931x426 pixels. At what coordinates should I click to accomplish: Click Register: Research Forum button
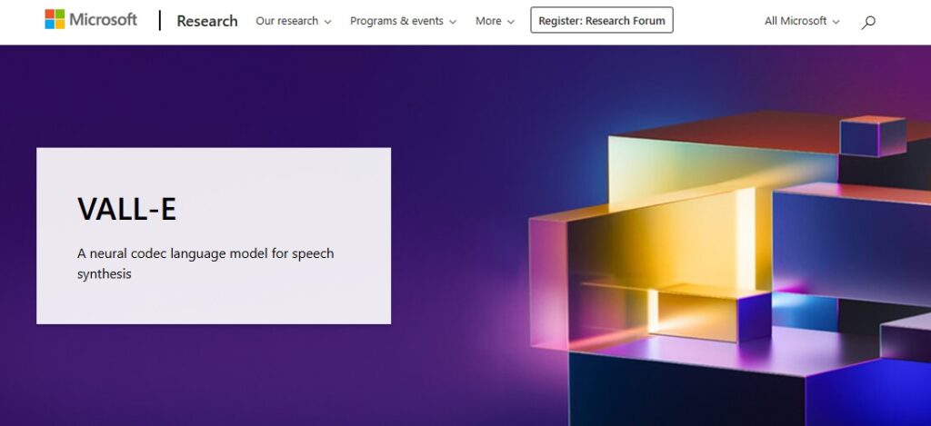tap(602, 20)
